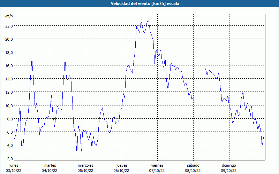
Task: Click the 'jueves' day label
Action: (122, 166)
